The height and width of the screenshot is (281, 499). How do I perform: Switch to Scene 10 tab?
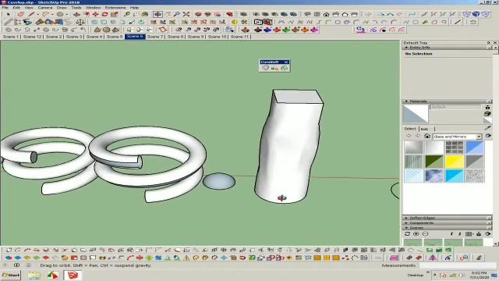(x=218, y=37)
